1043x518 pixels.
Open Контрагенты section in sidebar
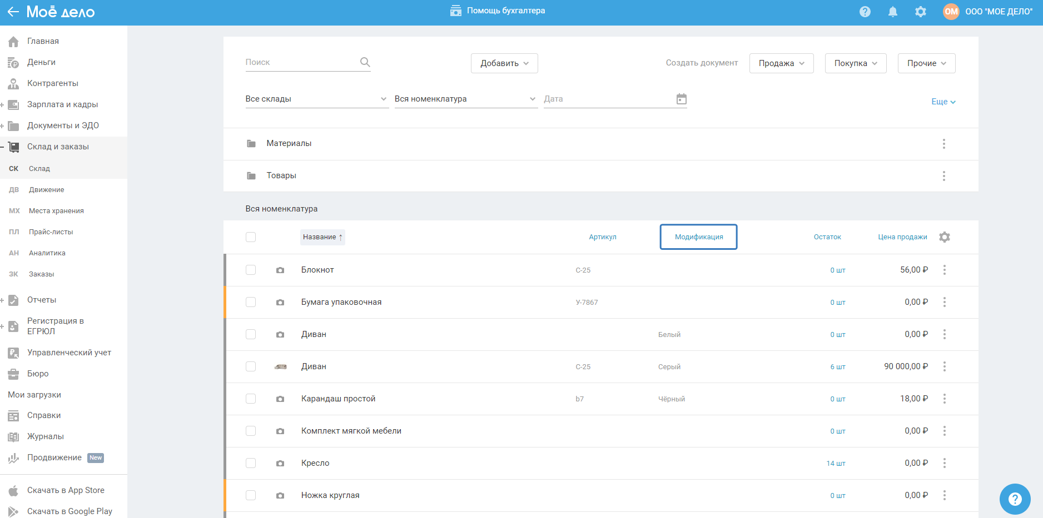click(53, 83)
